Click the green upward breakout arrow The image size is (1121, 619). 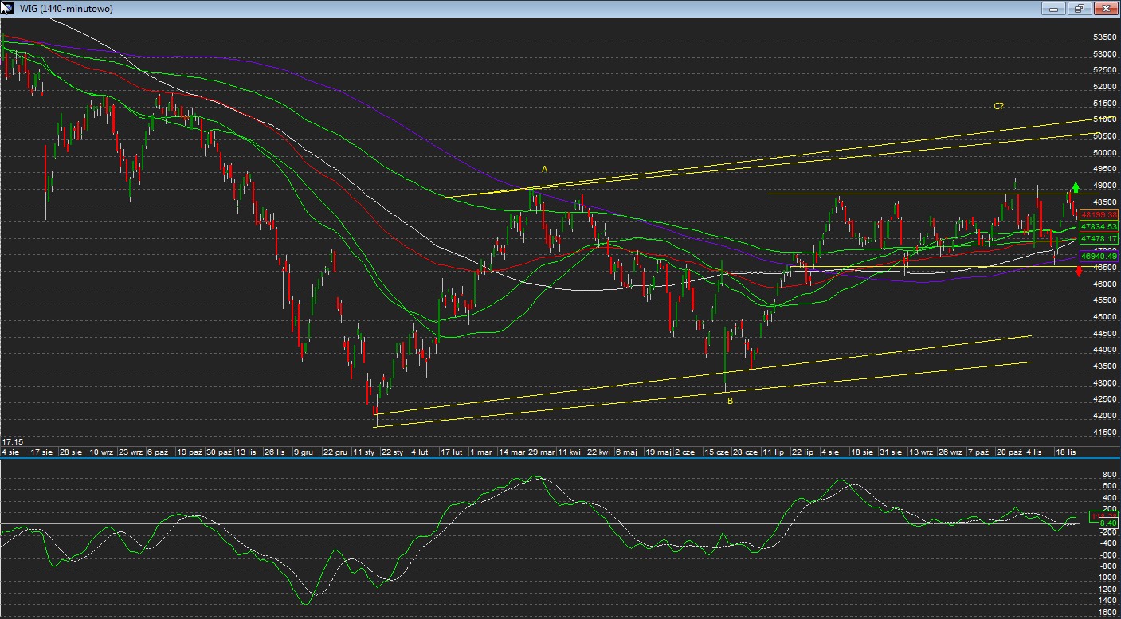[1076, 187]
